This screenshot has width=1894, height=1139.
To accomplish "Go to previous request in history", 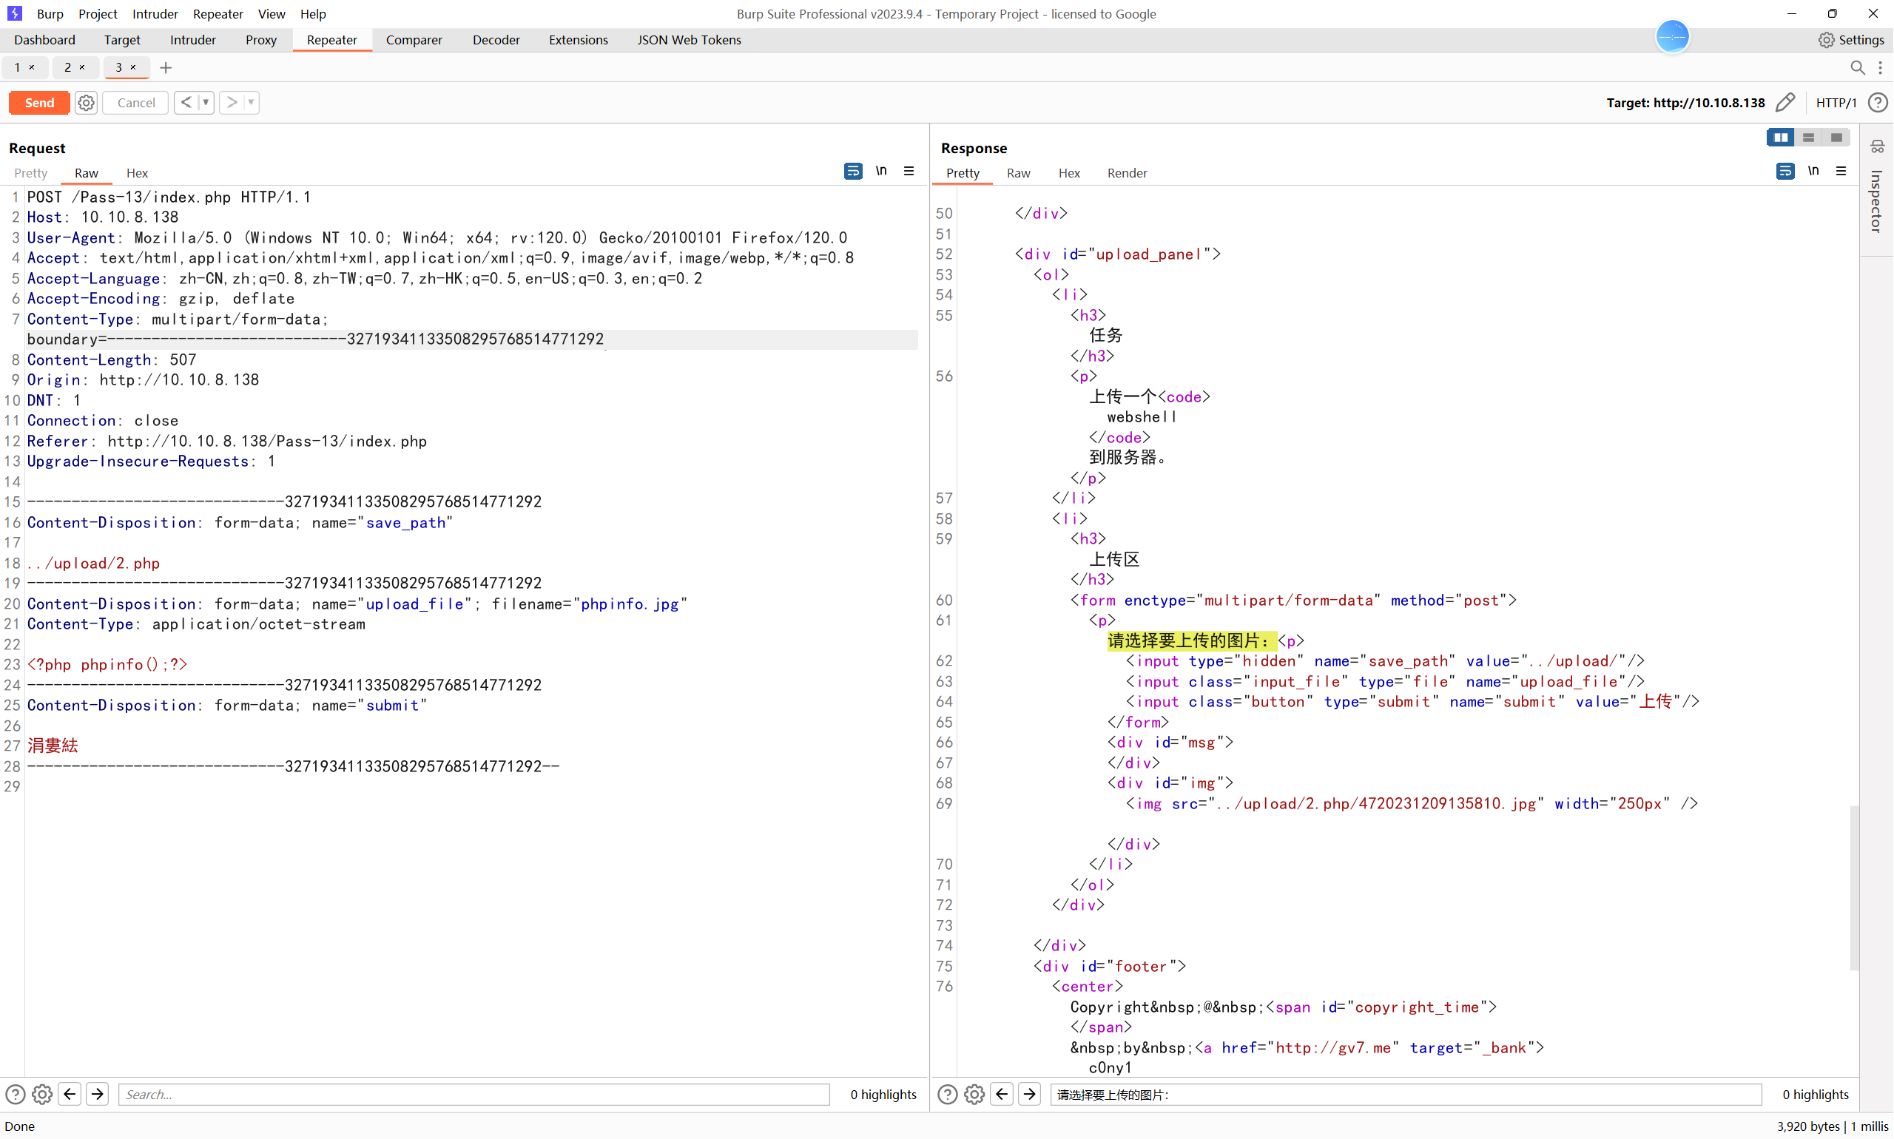I will [x=186, y=103].
